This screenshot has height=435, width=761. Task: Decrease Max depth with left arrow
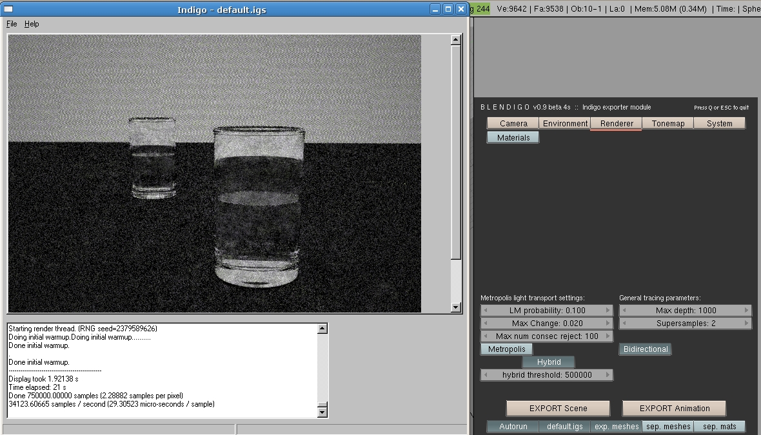click(624, 311)
